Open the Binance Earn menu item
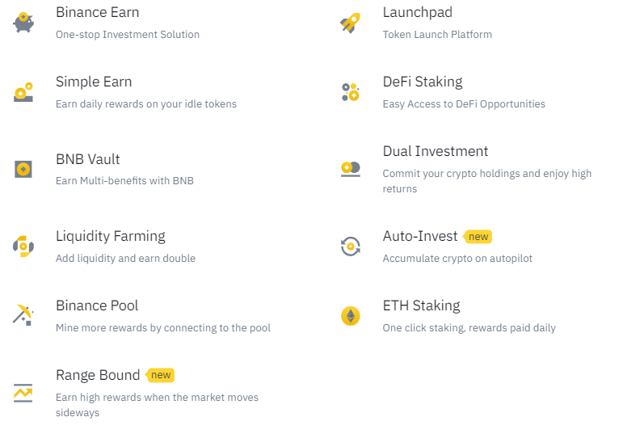The width and height of the screenshot is (640, 434). (x=98, y=12)
